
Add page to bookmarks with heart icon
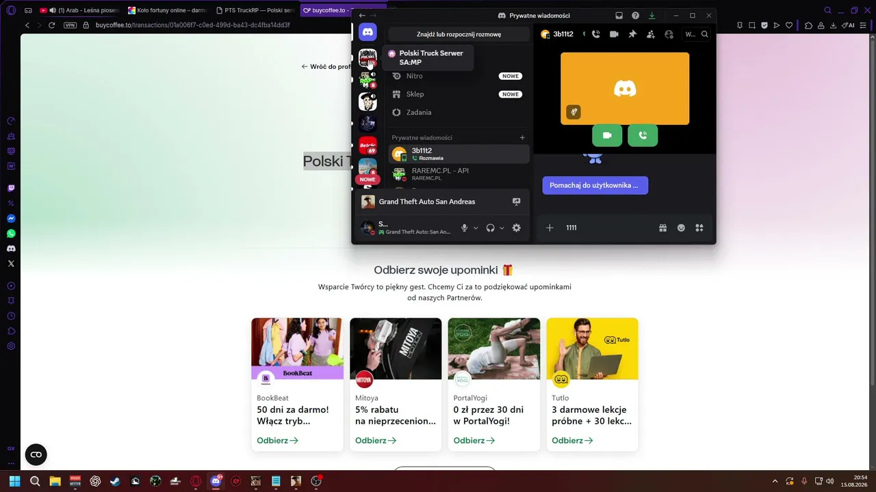click(789, 25)
